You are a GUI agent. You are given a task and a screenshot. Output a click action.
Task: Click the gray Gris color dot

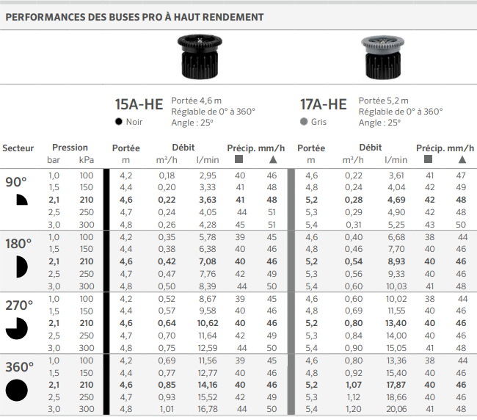304,122
